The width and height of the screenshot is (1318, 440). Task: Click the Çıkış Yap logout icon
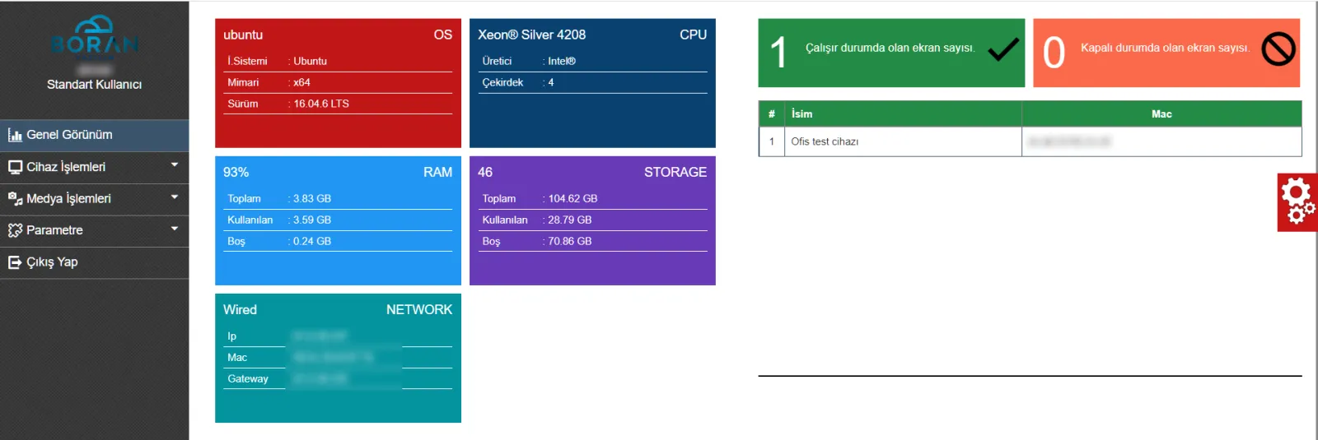[15, 262]
